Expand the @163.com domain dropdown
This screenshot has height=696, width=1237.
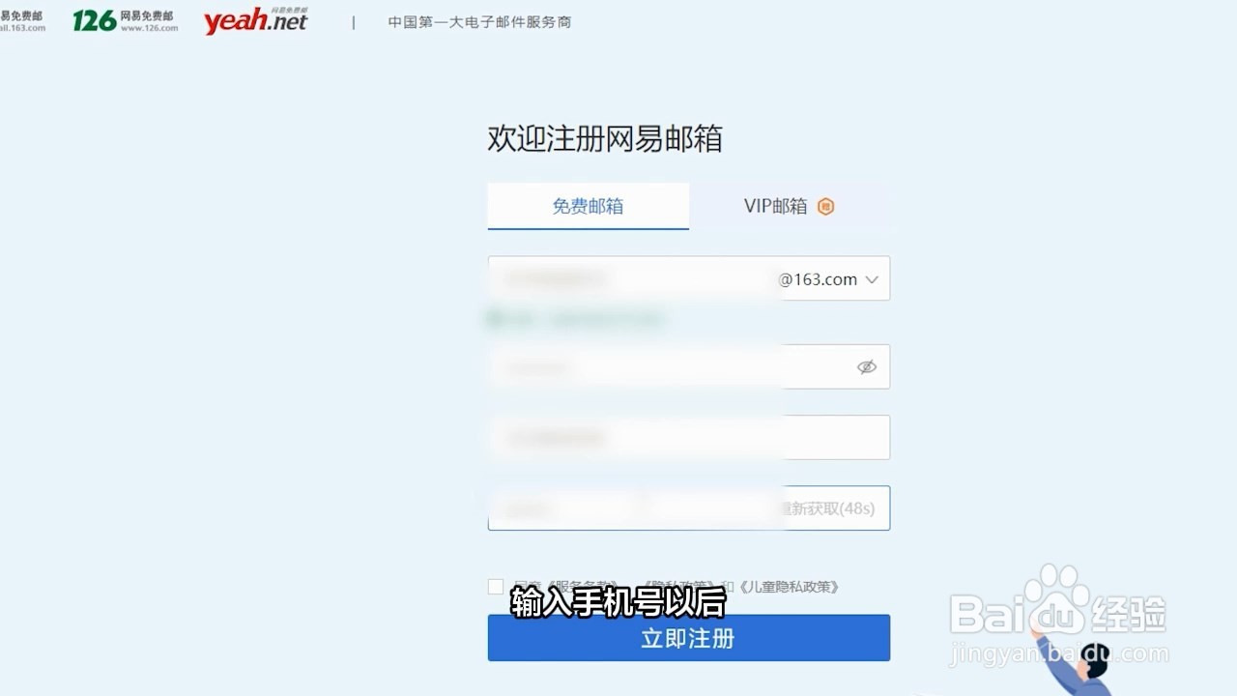[833, 279]
